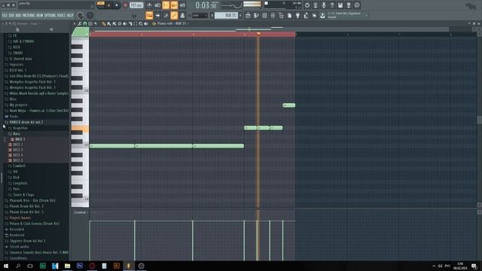Open the global snap 'Line' dropdown
Screen dimensions: 482x271
pyautogui.click(x=200, y=15)
